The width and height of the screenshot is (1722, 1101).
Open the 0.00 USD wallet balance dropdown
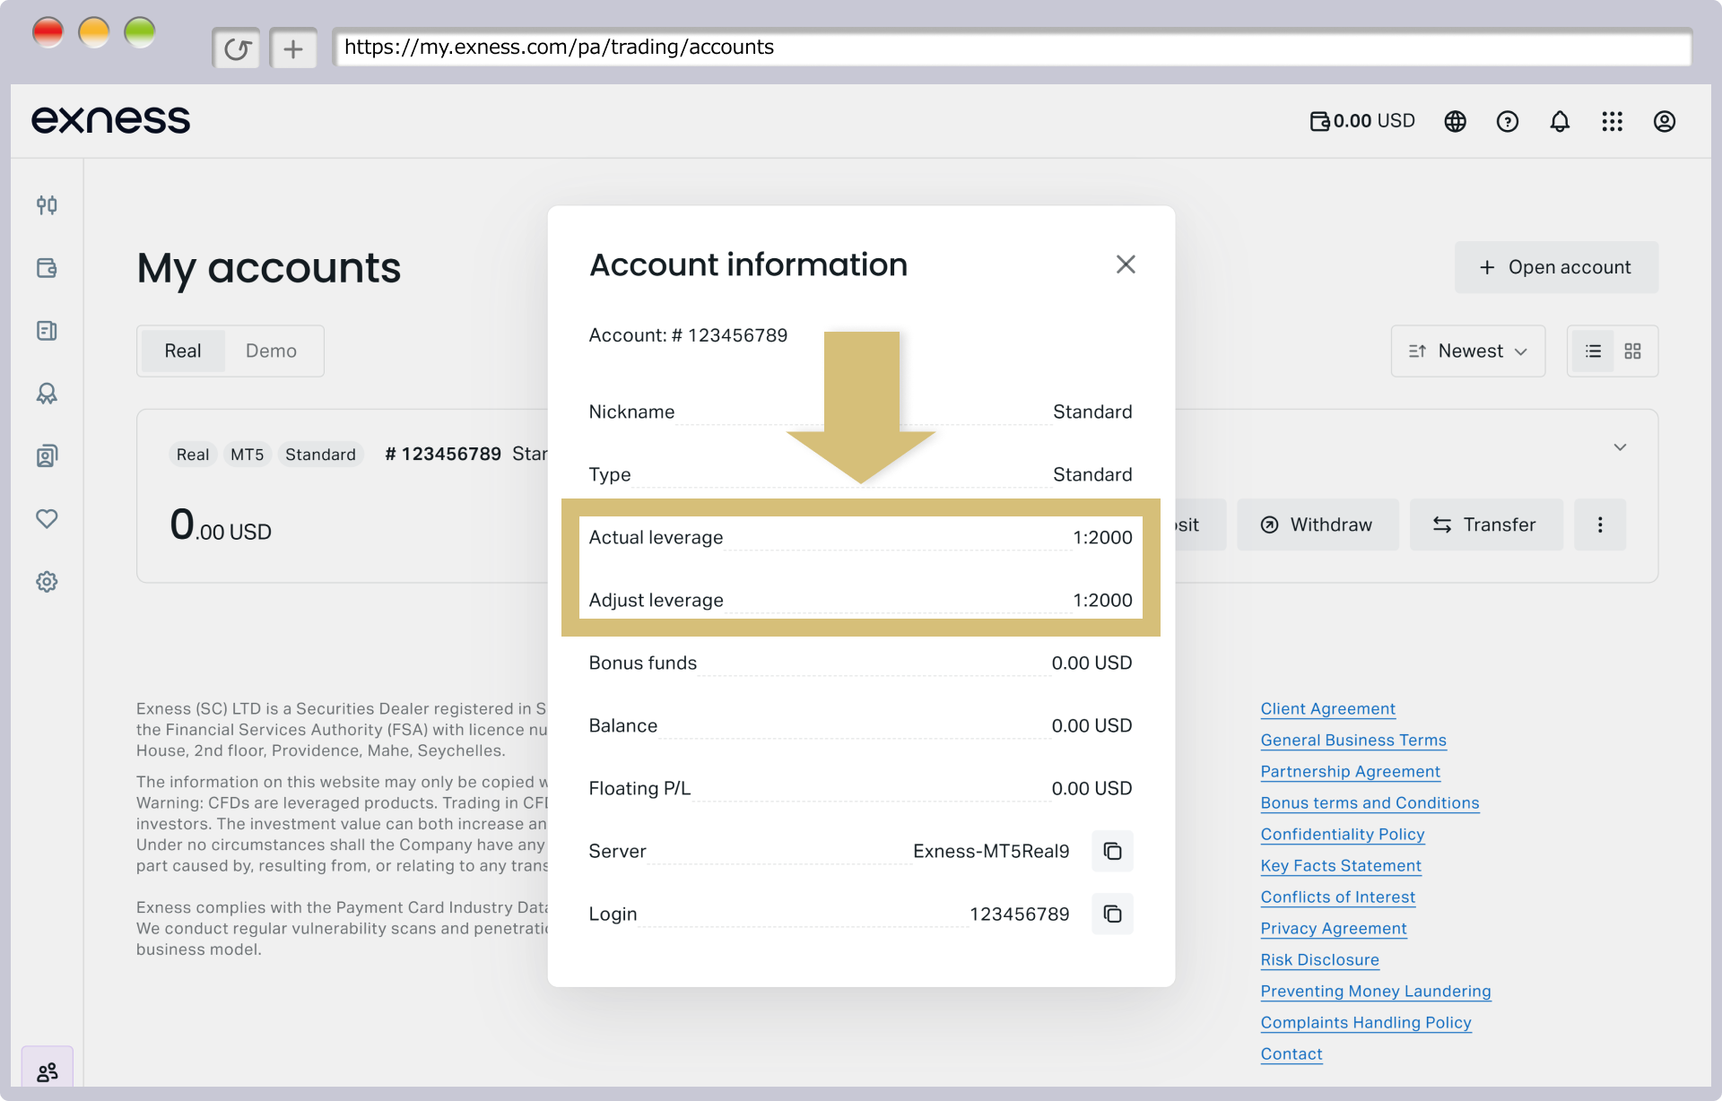click(x=1362, y=121)
